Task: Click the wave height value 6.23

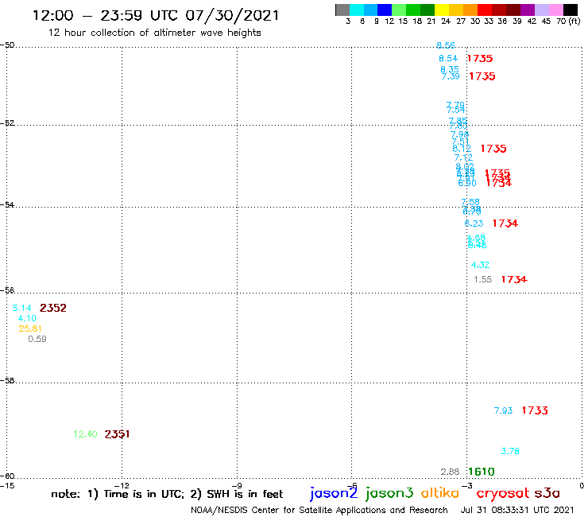Action: tap(474, 224)
